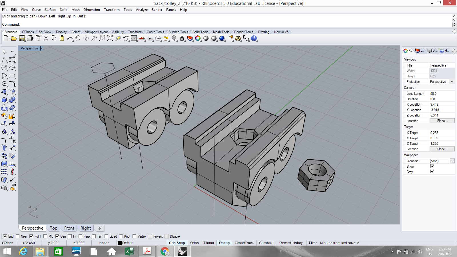Click the Cut scissors icon

[46, 38]
